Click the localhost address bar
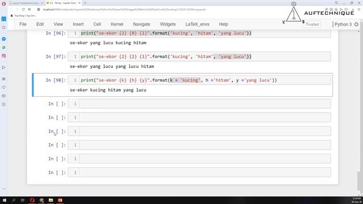 pos(124,10)
